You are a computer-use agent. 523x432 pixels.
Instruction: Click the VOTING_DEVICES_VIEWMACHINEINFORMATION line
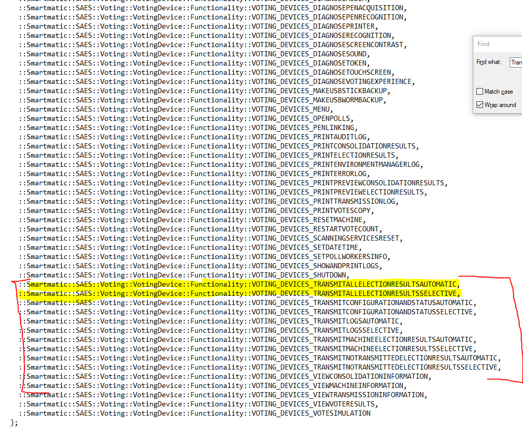(x=212, y=386)
